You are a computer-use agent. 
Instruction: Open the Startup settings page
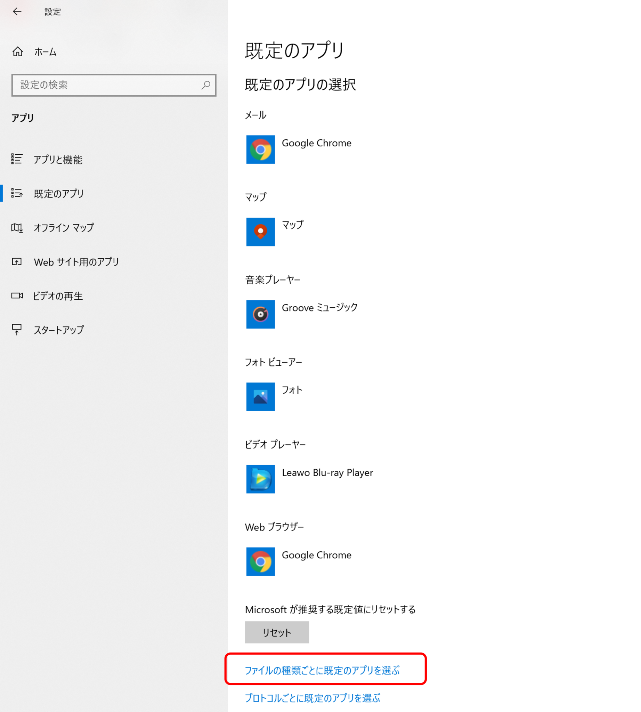point(58,330)
